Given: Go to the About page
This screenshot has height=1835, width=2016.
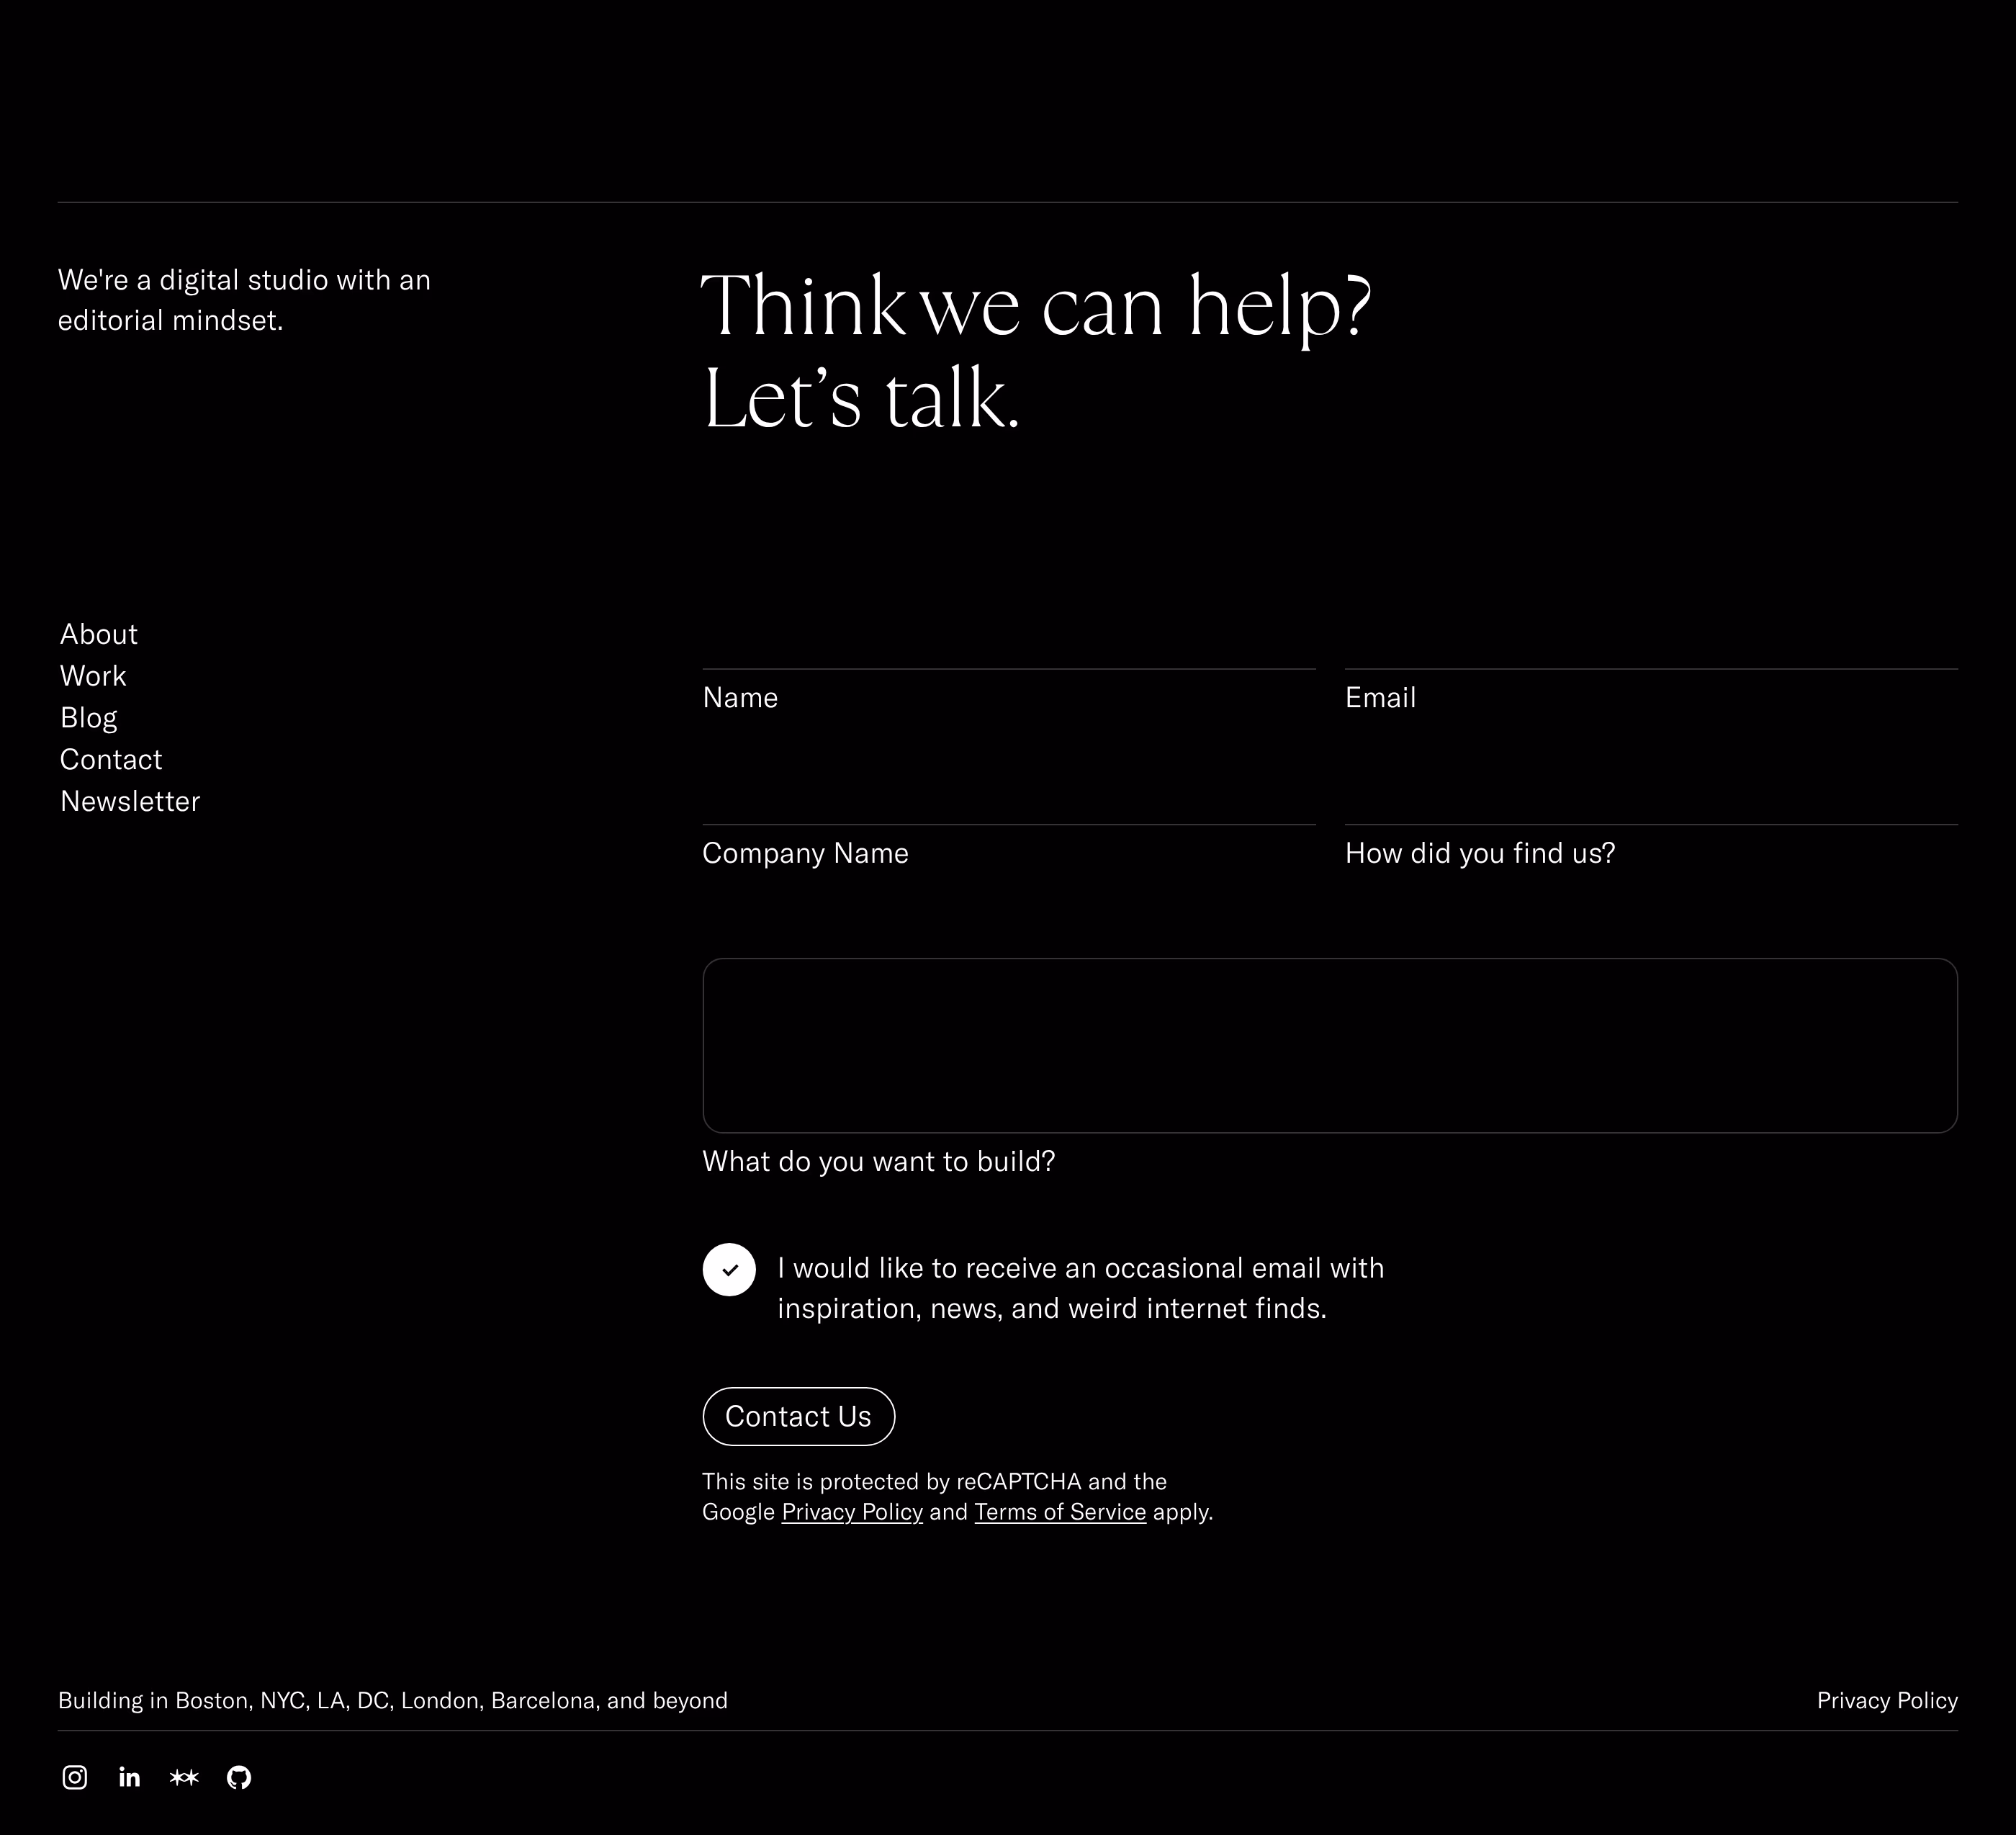Looking at the screenshot, I should [99, 634].
